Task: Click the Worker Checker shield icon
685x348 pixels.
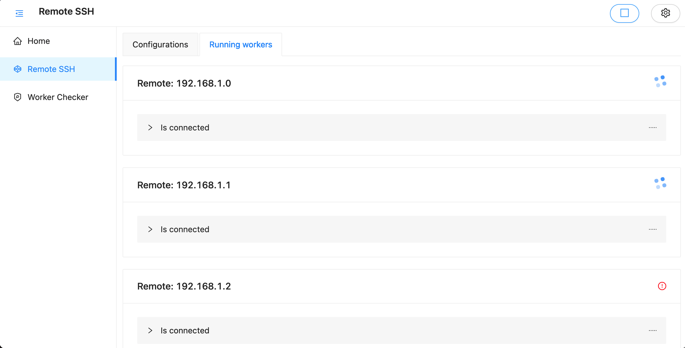Action: (x=18, y=97)
